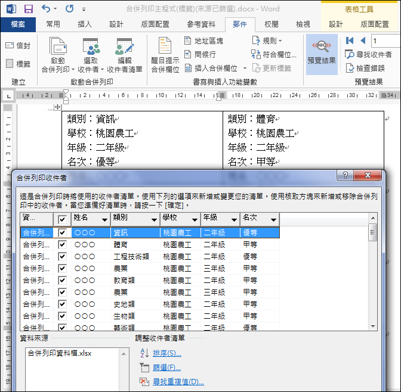Switch to the 版面配置 page layout tab
This screenshot has width=401, height=392.
coord(155,24)
